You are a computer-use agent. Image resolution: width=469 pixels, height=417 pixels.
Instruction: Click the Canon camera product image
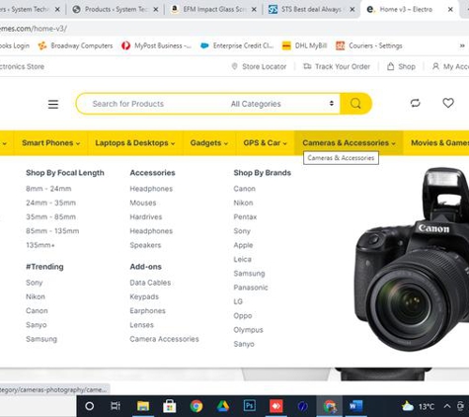(412, 260)
